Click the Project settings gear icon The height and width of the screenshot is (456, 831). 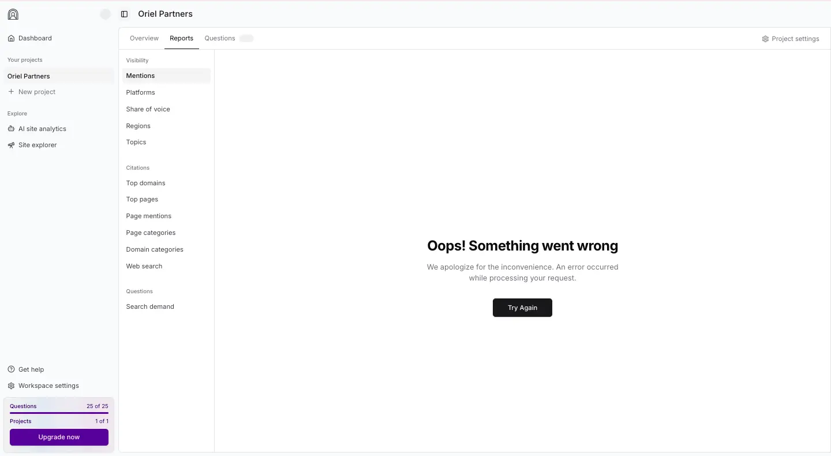pyautogui.click(x=765, y=39)
